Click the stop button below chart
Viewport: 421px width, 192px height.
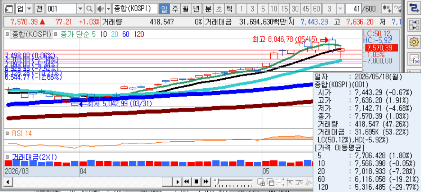pyautogui.click(x=196, y=182)
